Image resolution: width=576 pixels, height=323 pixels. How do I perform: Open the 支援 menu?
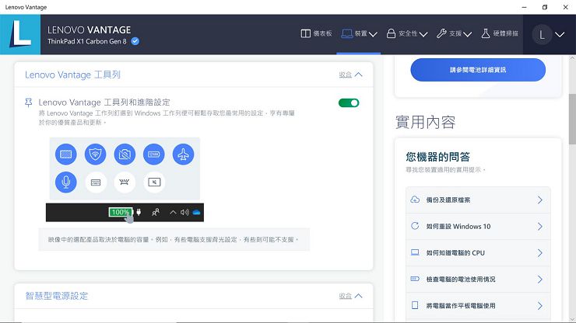click(x=455, y=34)
